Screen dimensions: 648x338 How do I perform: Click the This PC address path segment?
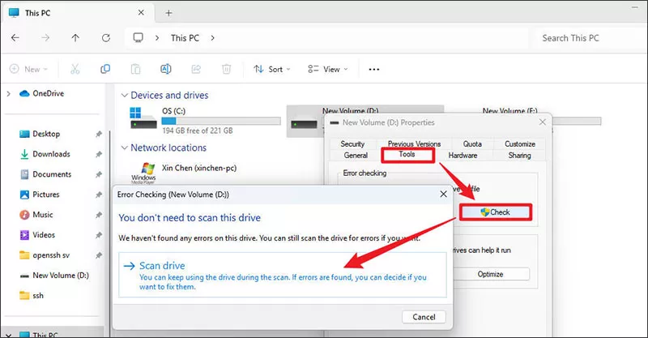coord(185,37)
